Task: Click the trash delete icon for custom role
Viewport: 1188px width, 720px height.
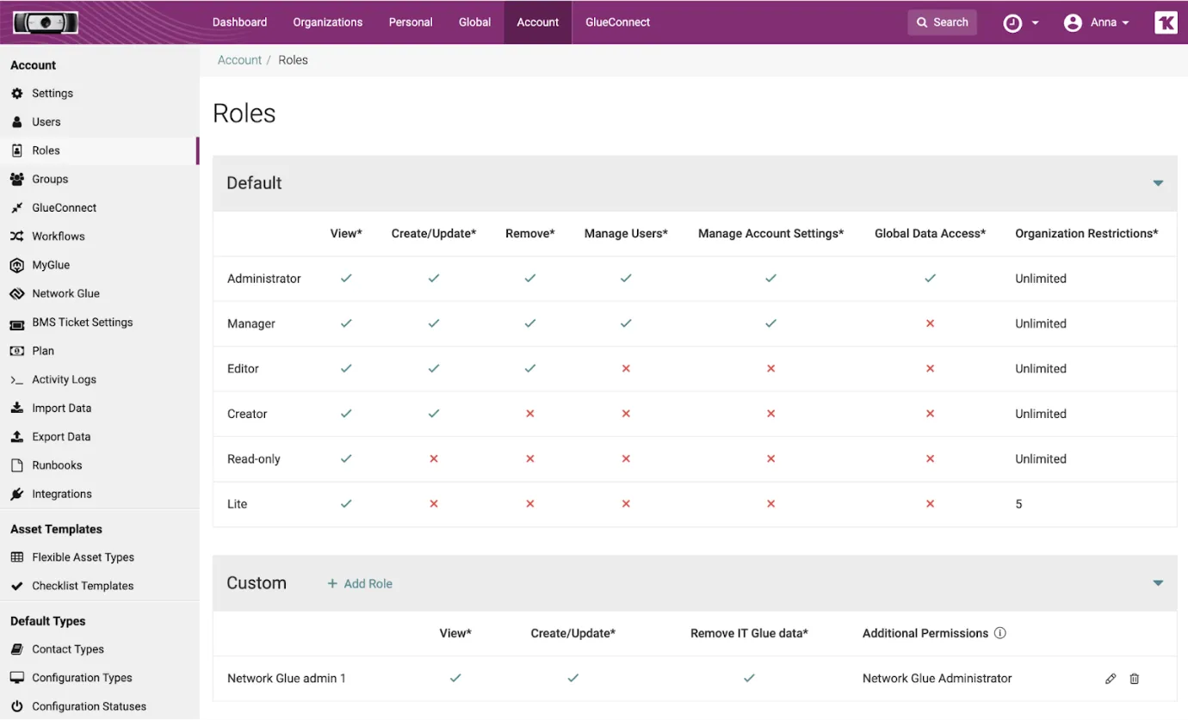Action: [x=1135, y=679]
